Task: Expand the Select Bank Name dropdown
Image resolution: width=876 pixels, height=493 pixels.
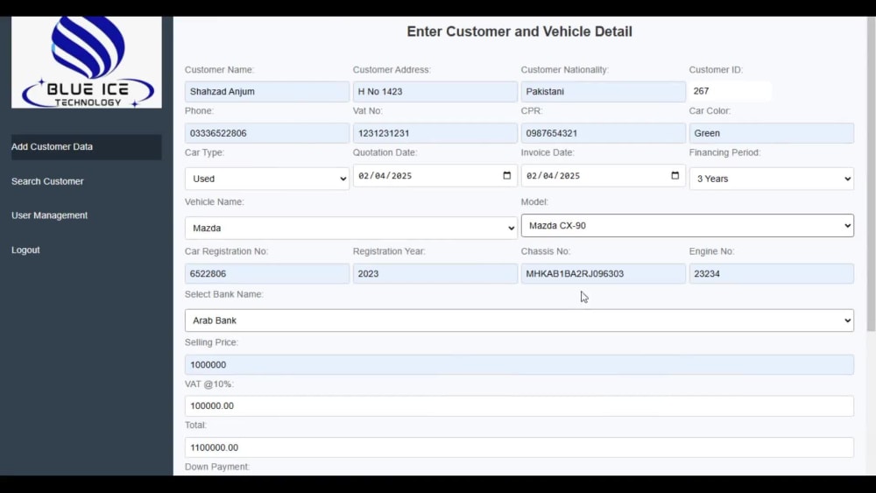Action: pyautogui.click(x=519, y=320)
